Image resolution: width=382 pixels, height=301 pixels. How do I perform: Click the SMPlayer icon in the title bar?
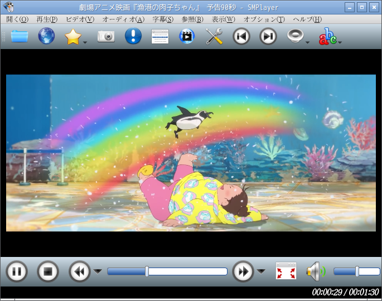pos(8,7)
